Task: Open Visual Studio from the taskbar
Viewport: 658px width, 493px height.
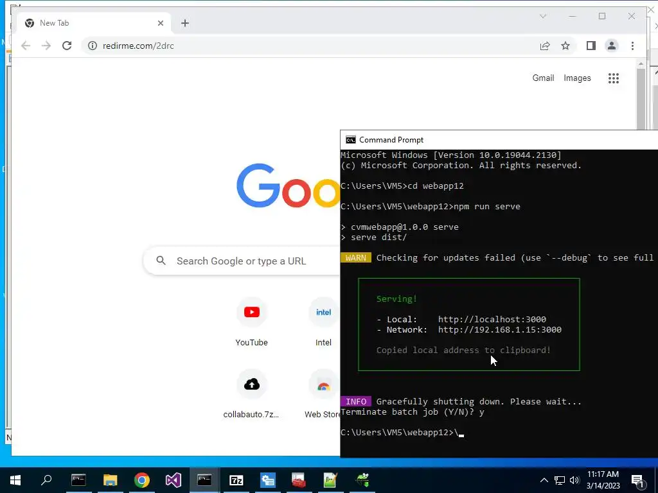Action: click(173, 480)
